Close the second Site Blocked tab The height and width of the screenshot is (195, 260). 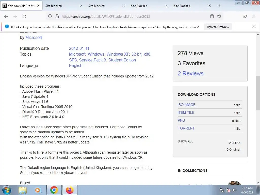(124, 6)
